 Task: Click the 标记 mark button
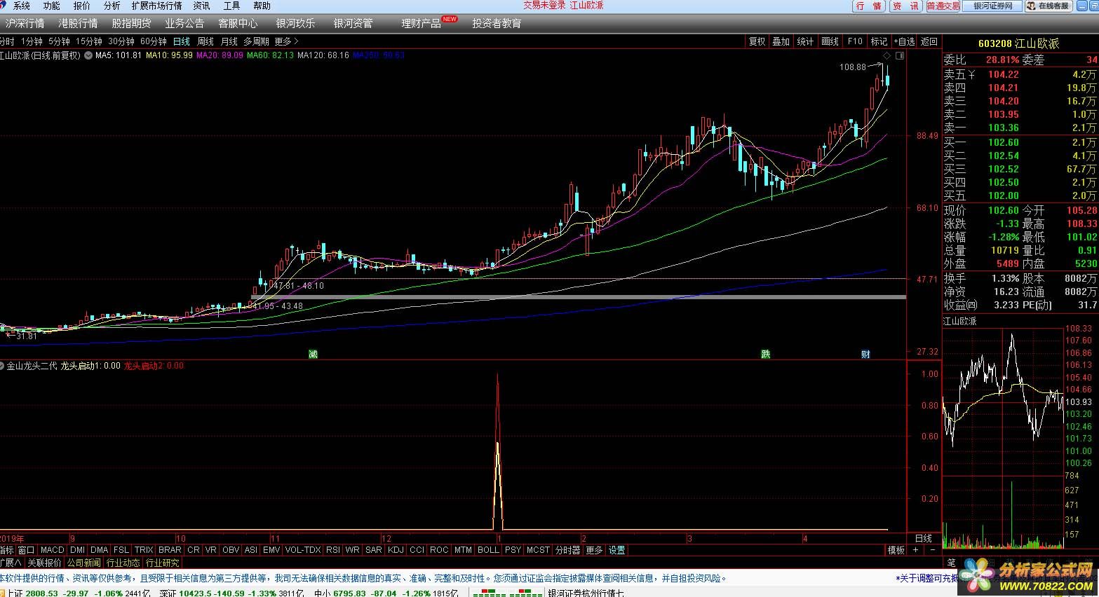[879, 41]
